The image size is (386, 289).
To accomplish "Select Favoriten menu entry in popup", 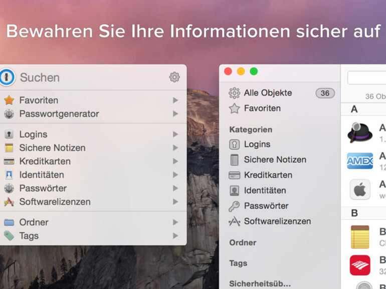I will coord(92,100).
